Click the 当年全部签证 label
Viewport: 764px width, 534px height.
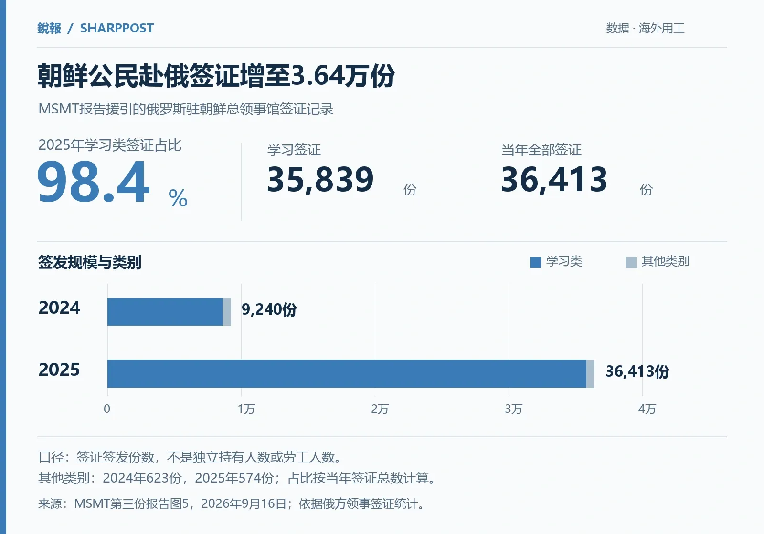click(541, 150)
